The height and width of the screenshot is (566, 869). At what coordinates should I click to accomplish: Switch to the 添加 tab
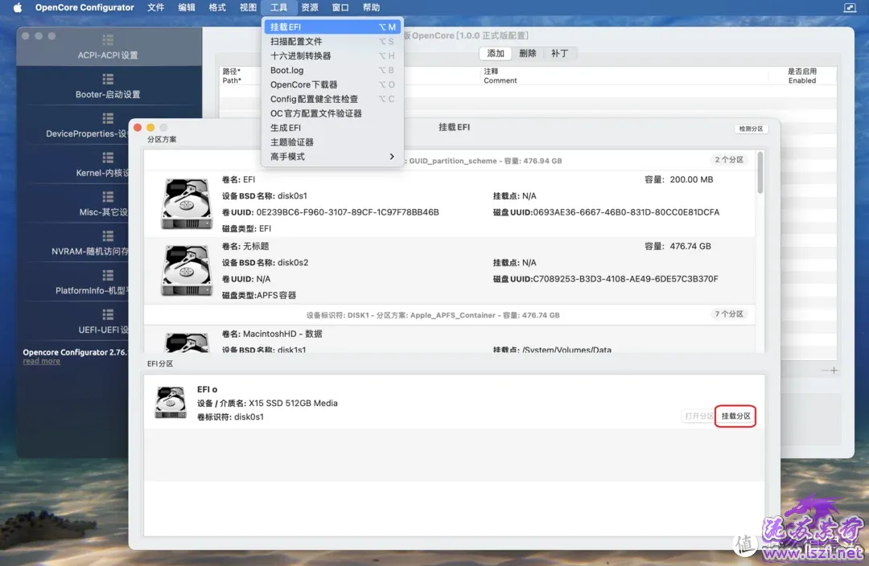point(496,53)
